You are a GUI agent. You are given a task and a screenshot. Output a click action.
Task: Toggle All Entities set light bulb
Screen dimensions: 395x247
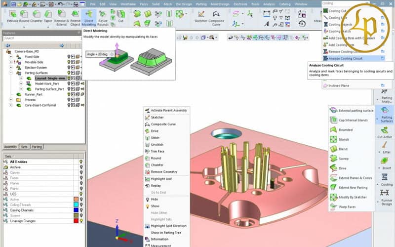(81, 162)
